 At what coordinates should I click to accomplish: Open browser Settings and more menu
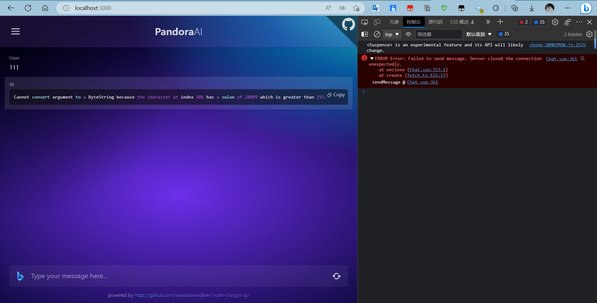pyautogui.click(x=567, y=8)
